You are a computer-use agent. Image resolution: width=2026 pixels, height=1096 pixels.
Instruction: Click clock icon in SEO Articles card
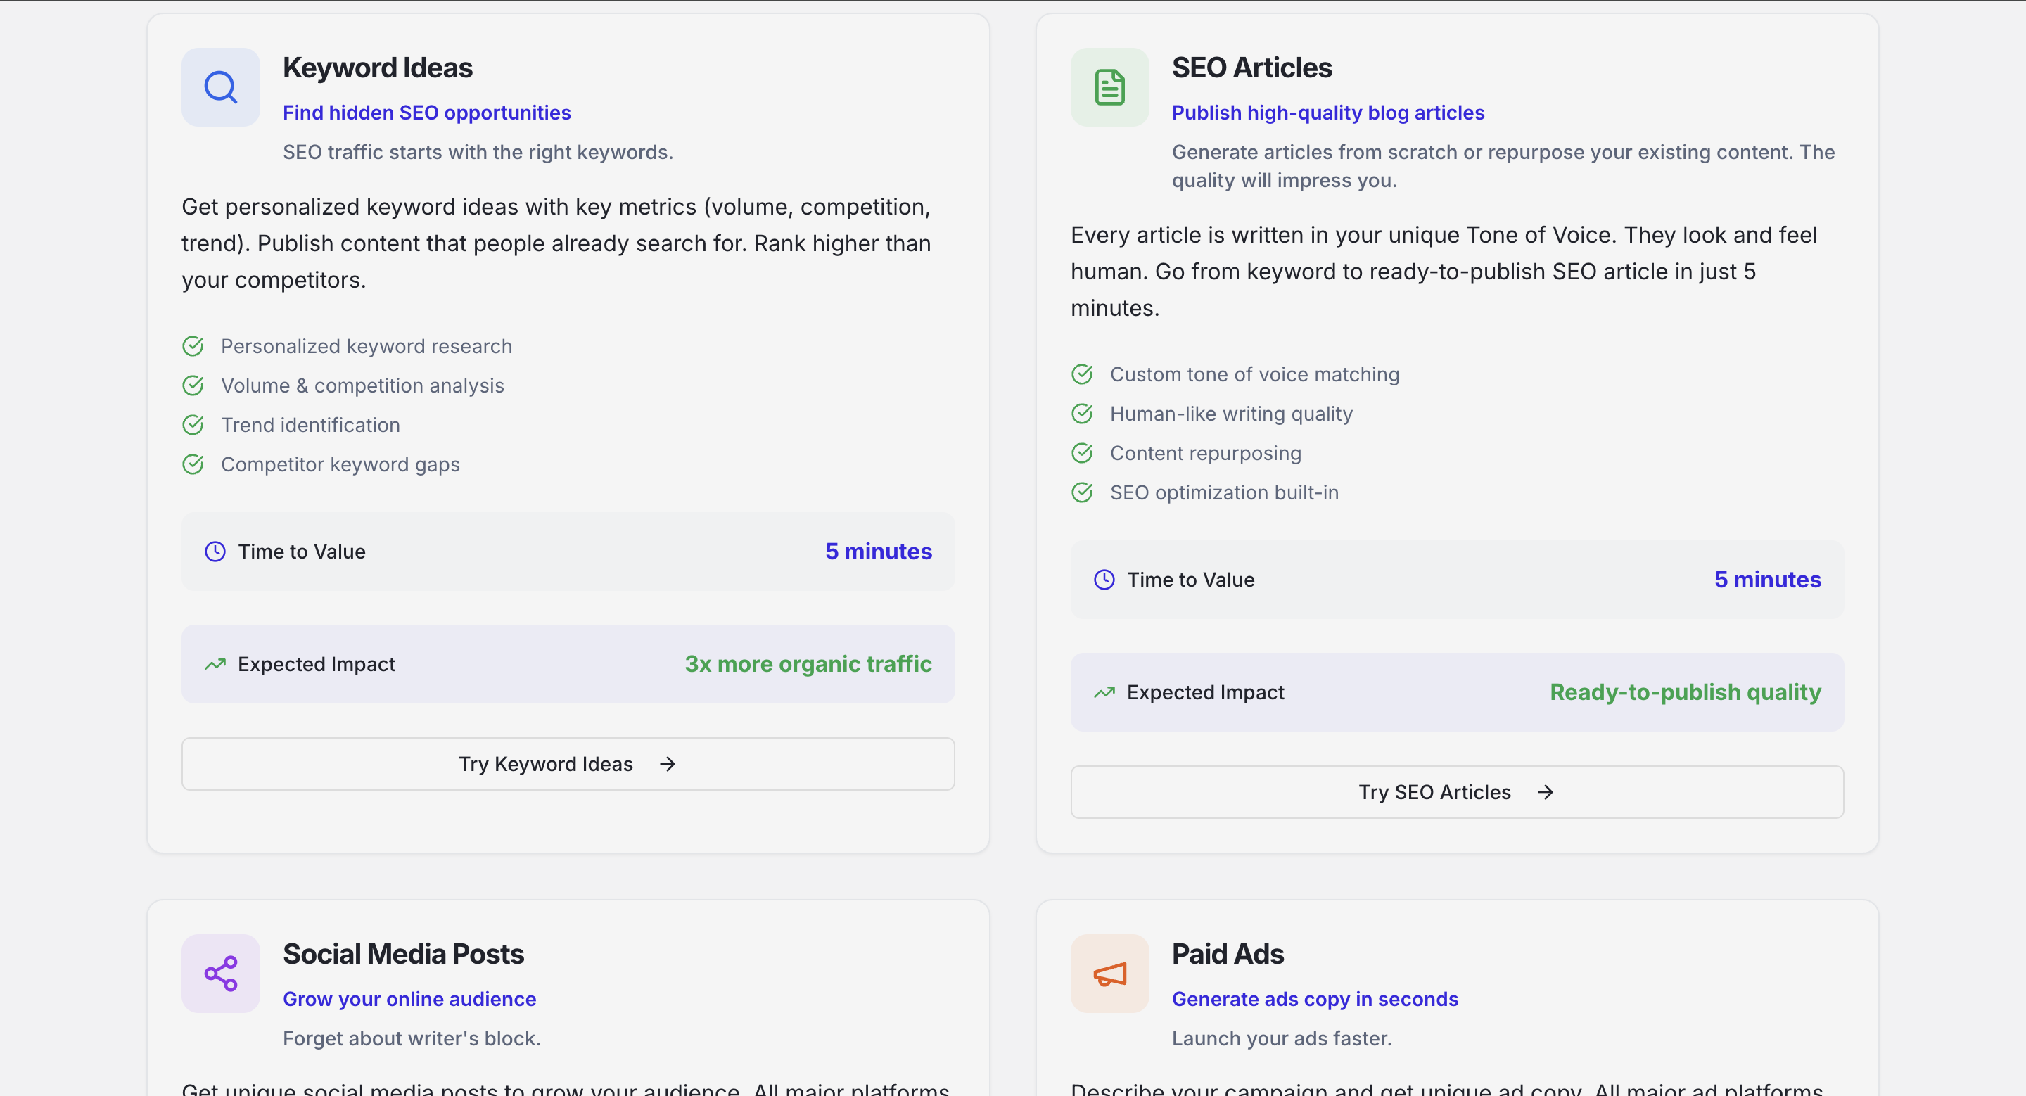[1104, 580]
